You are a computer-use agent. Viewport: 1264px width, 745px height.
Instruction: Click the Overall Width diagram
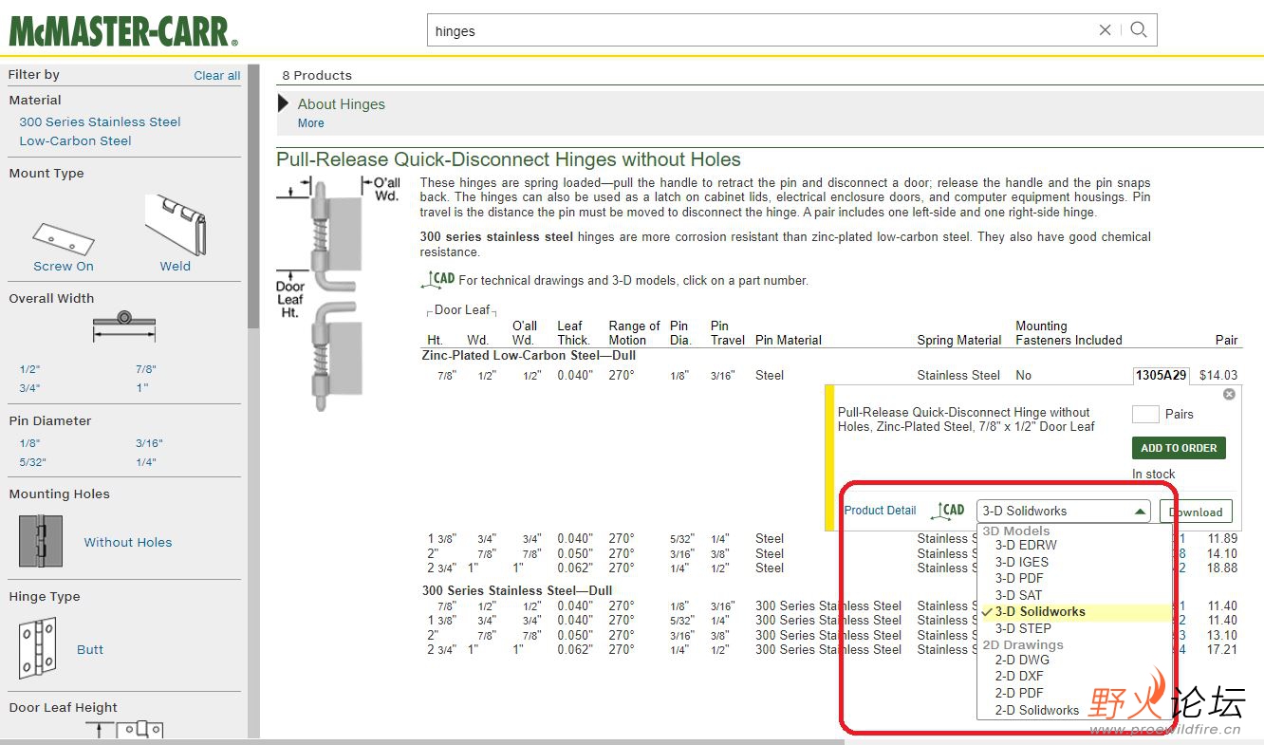tap(124, 327)
